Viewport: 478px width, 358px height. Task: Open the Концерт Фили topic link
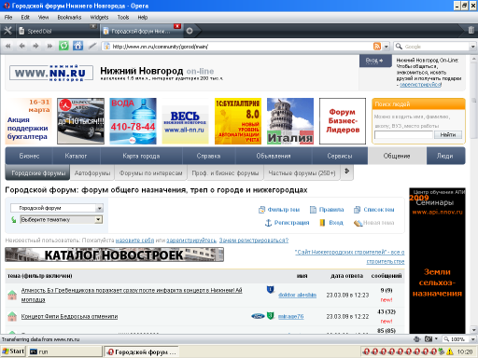[69, 316]
